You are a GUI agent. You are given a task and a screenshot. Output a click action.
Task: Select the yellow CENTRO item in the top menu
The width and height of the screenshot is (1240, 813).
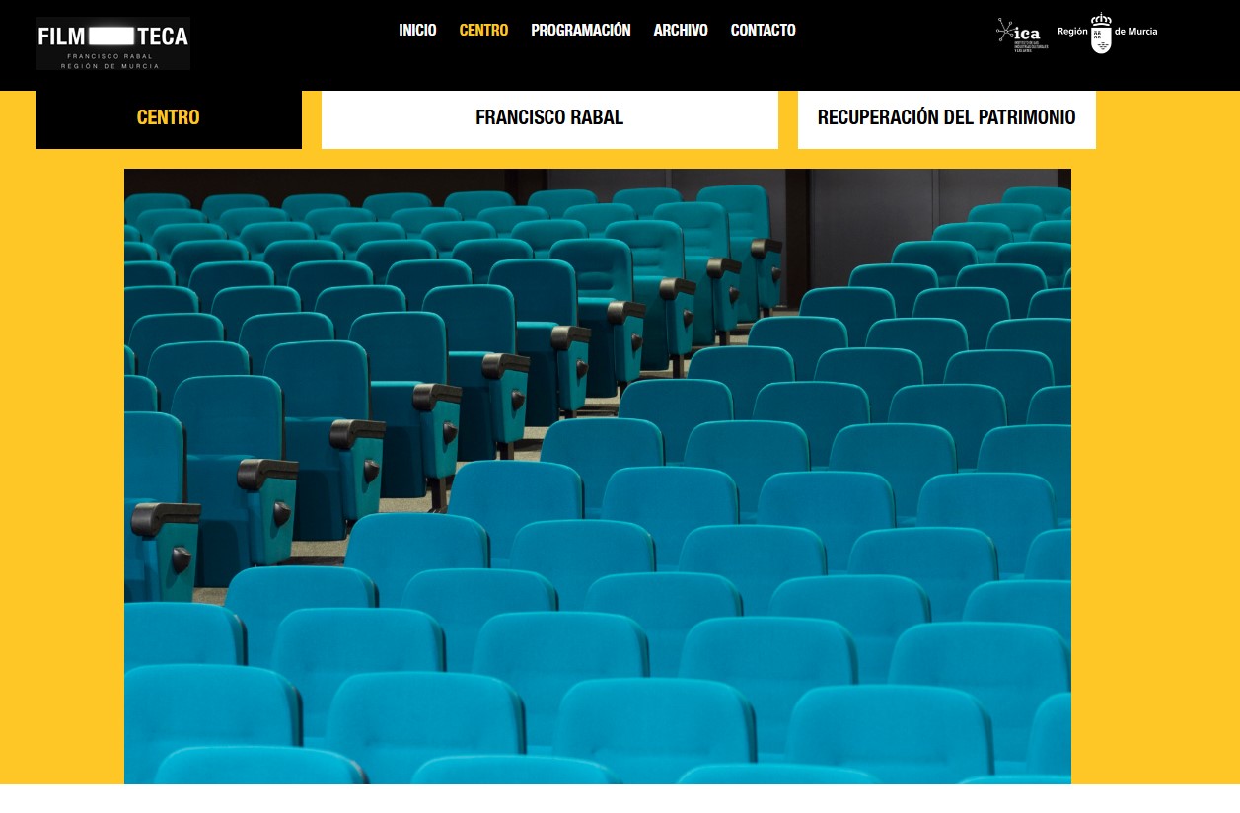pos(483,31)
